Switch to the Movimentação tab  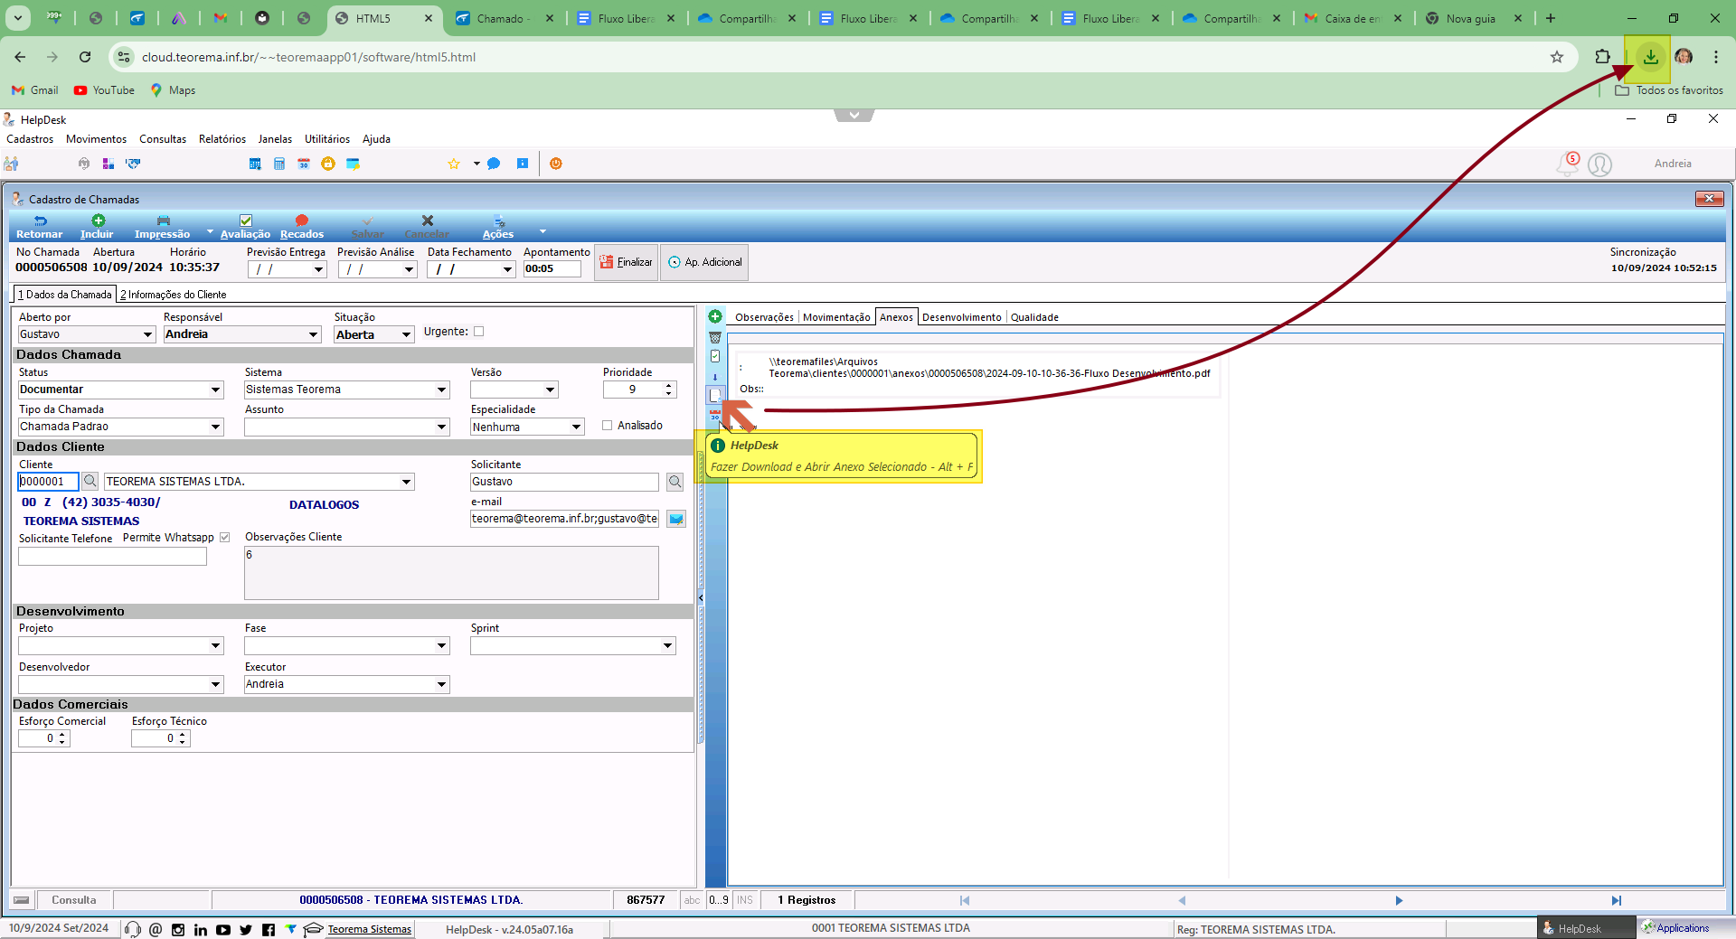click(x=836, y=317)
